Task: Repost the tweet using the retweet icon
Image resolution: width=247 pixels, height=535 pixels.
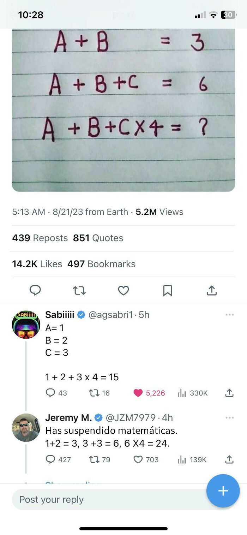Action: point(79,290)
